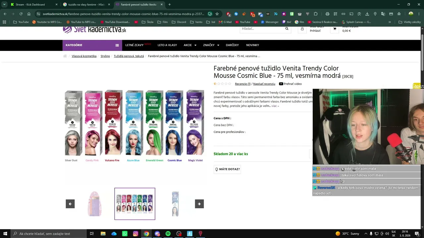Viewport: 424px width, 238px height.
Task: Expand product description via 'viac »'
Action: (x=275, y=106)
